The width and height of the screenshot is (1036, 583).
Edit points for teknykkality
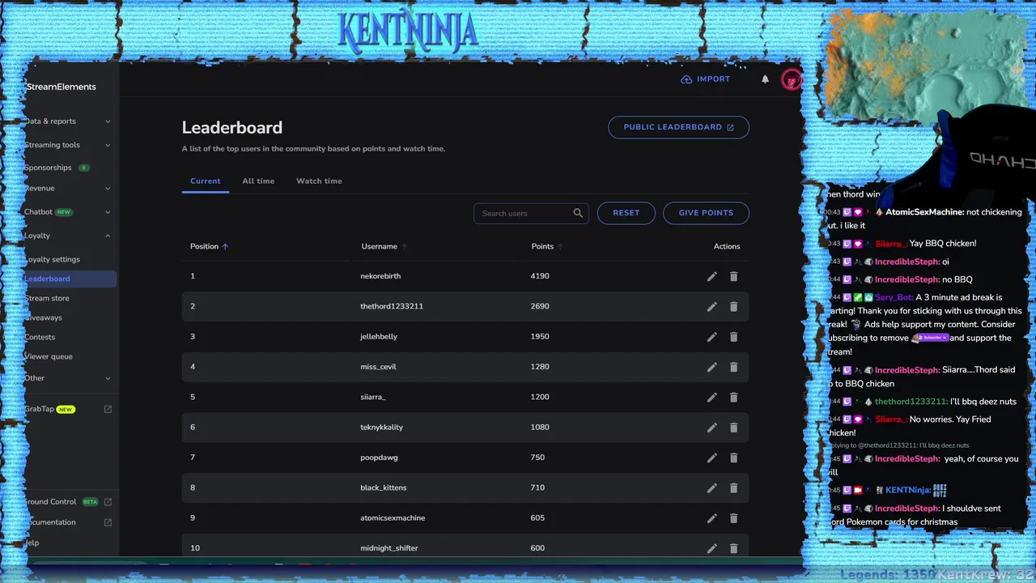[x=711, y=428]
